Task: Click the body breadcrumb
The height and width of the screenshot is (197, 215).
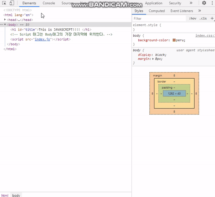Action: pyautogui.click(x=16, y=195)
